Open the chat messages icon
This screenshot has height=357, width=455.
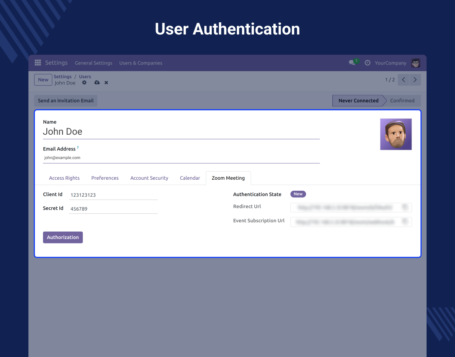[x=352, y=63]
